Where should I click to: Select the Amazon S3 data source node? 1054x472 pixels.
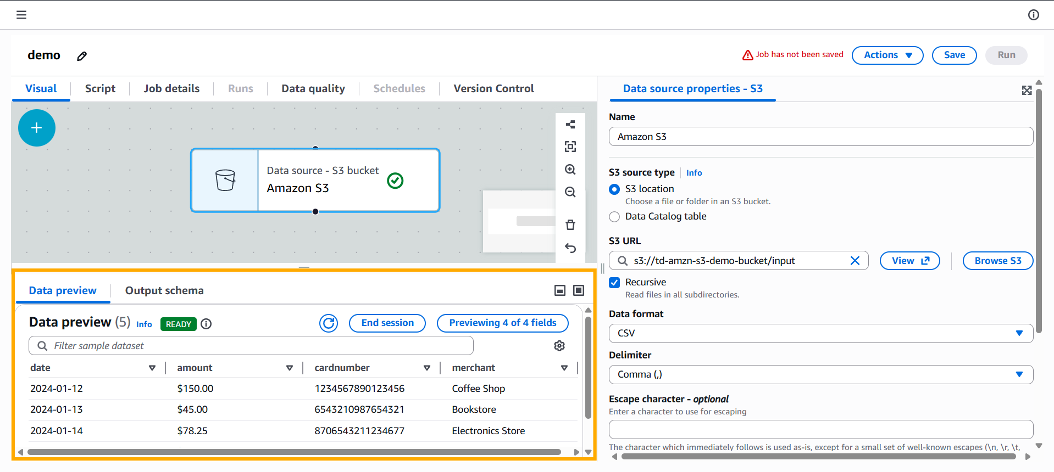pyautogui.click(x=315, y=180)
